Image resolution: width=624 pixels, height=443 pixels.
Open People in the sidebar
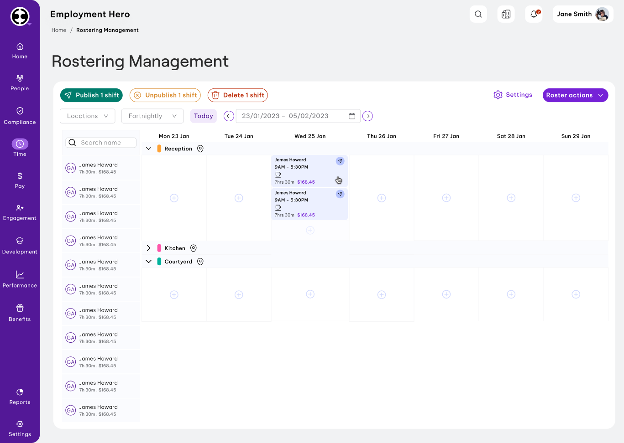[x=20, y=82]
